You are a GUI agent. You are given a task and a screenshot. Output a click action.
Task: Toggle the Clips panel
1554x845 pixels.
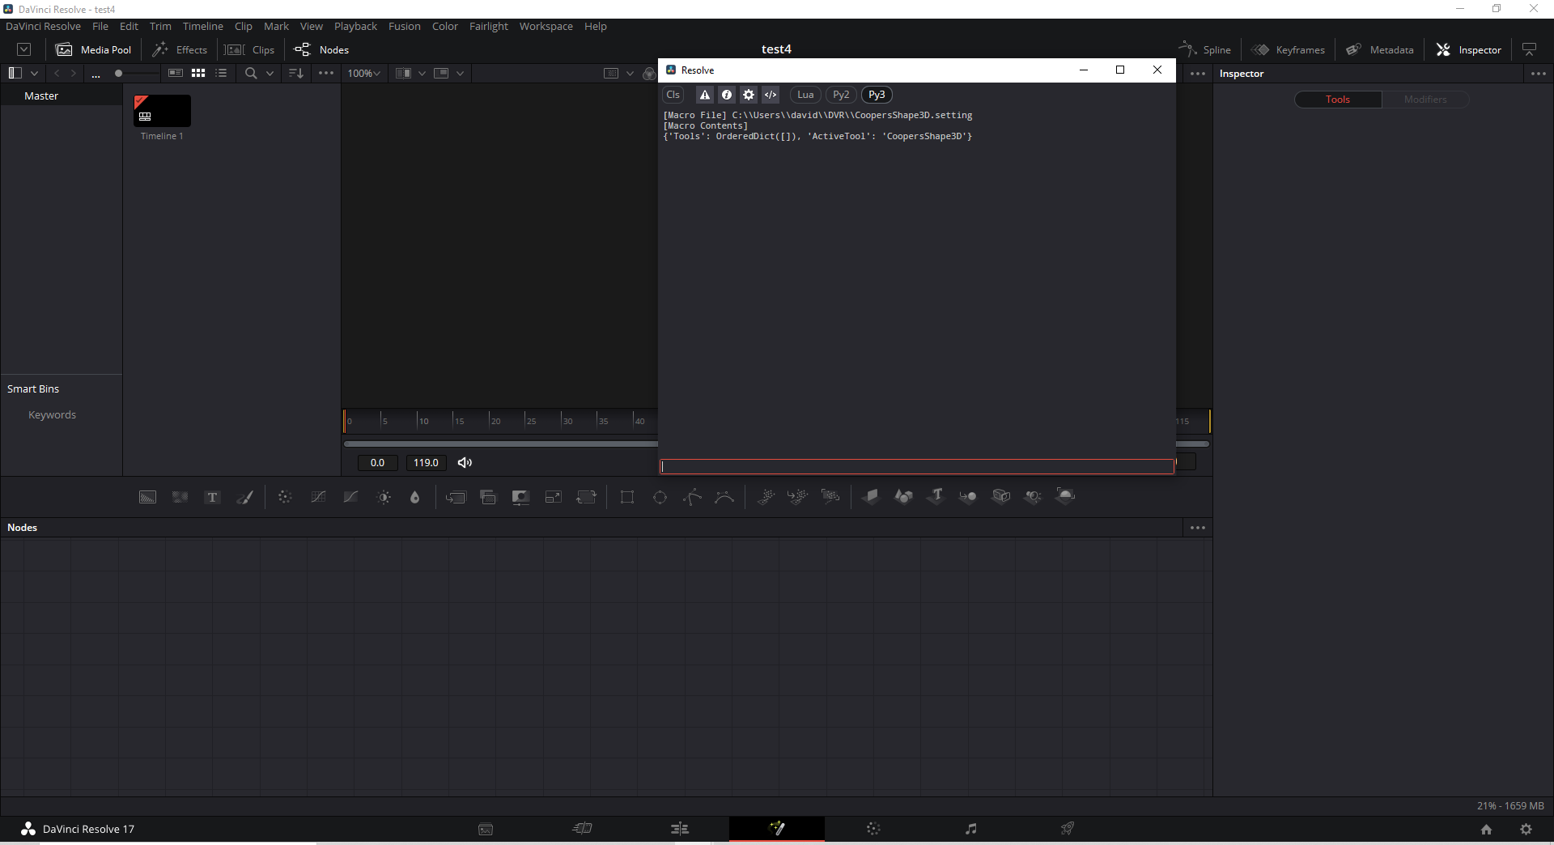click(x=249, y=49)
